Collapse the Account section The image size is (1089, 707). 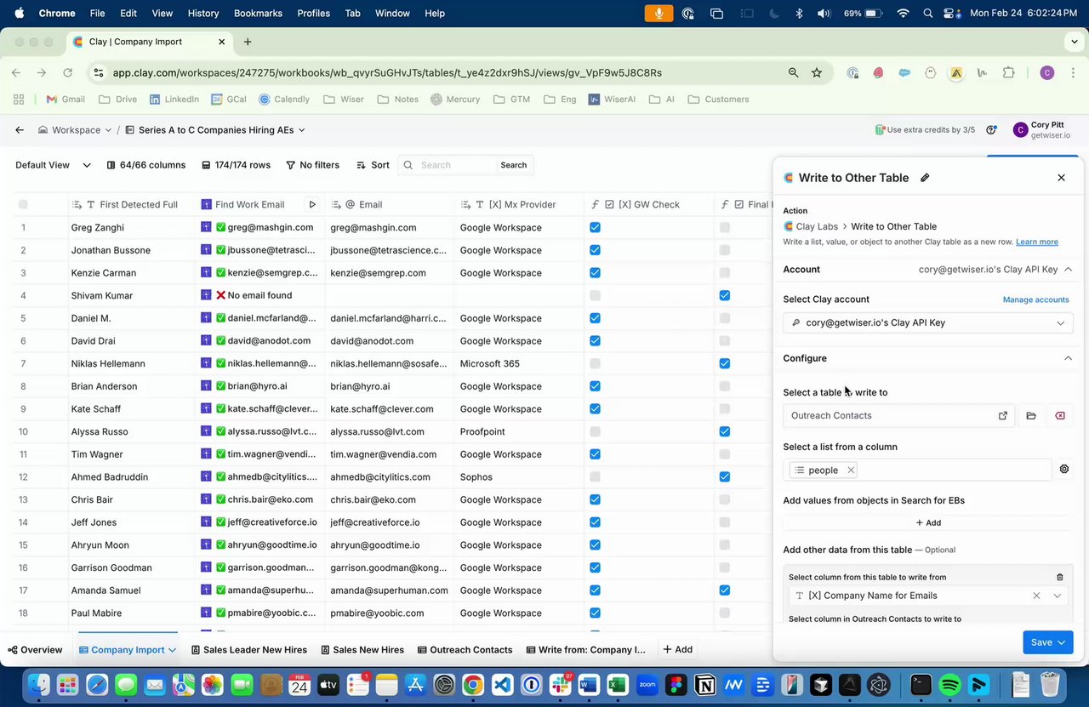point(1068,270)
